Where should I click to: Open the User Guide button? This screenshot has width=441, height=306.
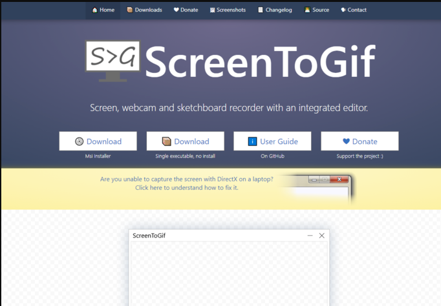pos(272,141)
